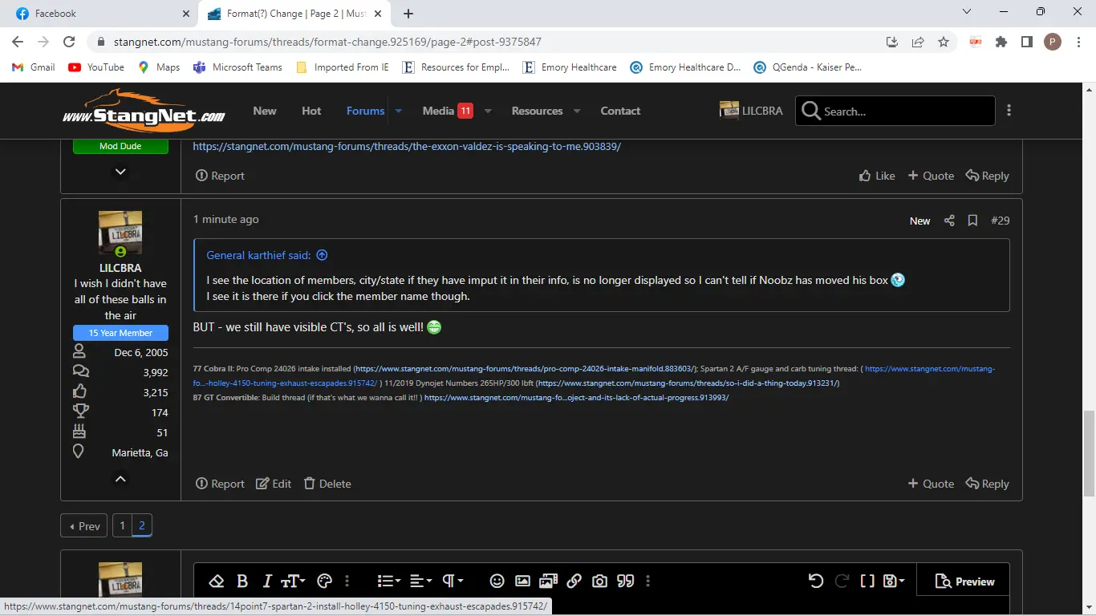Click the media gallery embed icon
This screenshot has height=616, width=1096.
point(548,582)
